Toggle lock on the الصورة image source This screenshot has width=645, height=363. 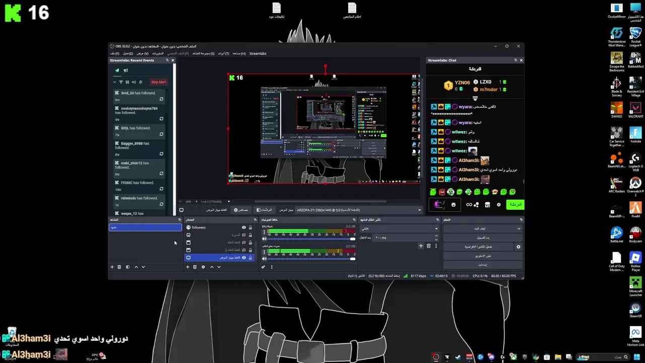click(250, 235)
